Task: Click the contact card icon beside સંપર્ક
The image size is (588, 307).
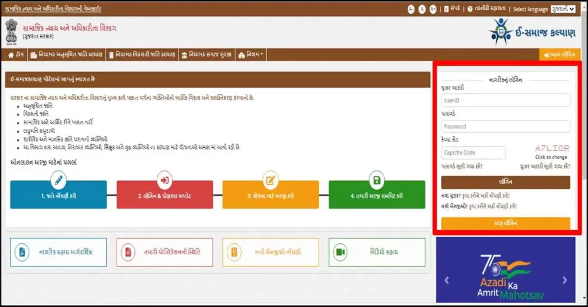Action: pos(446,9)
